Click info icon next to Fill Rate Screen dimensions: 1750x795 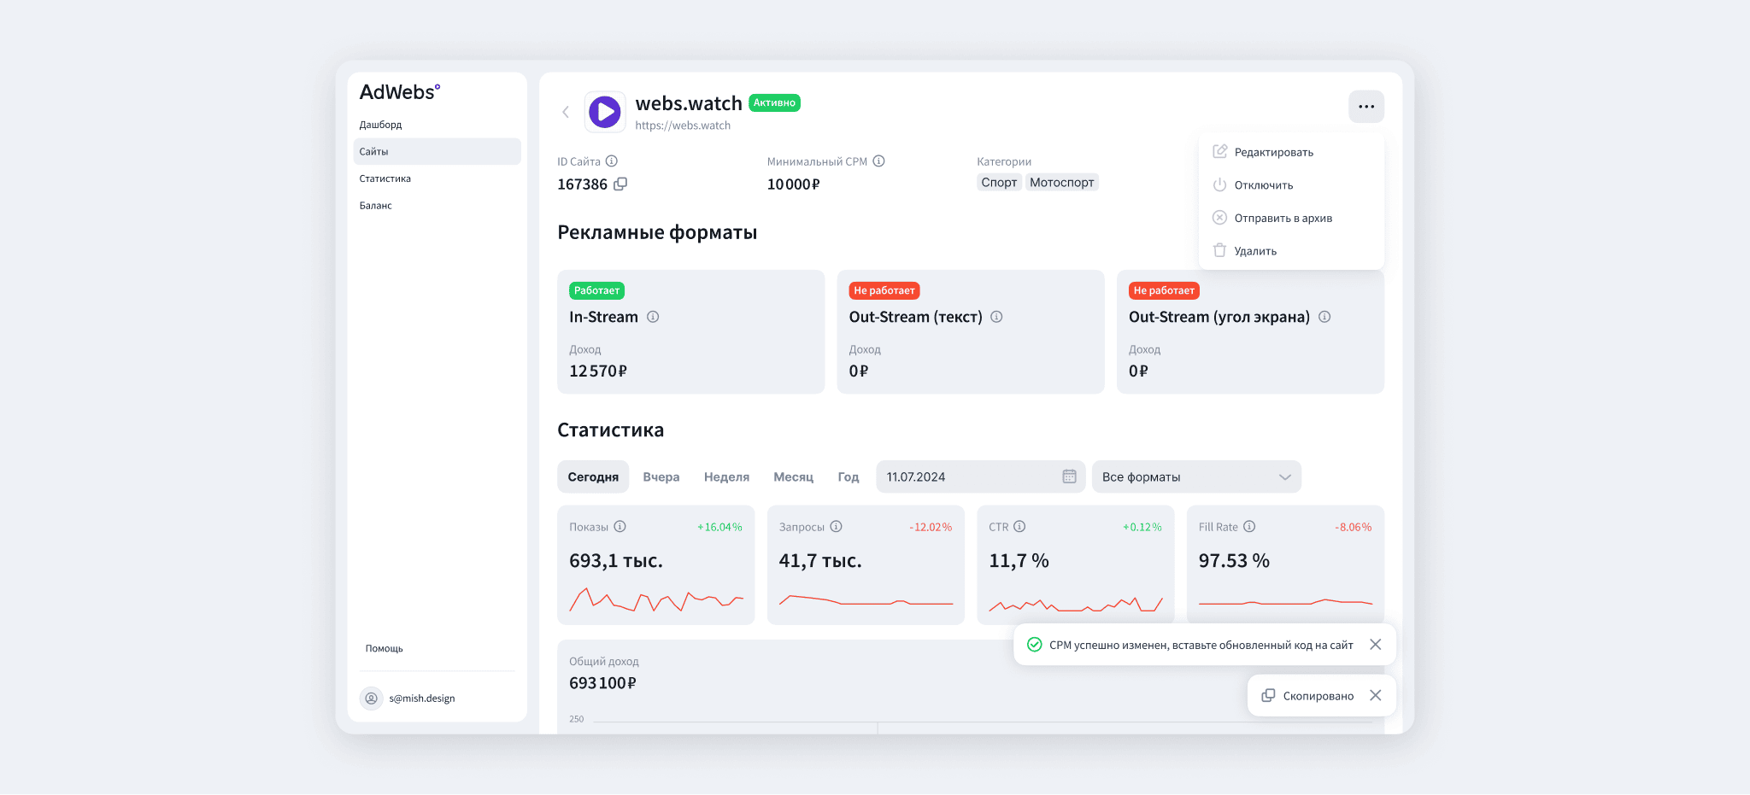(1249, 527)
